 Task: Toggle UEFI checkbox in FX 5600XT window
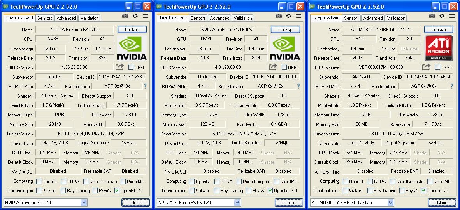pos(284,67)
